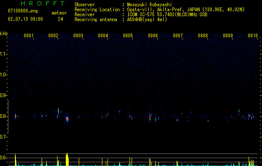Click the 0808 time marker
The height and width of the screenshot is (166, 262).
click(x=203, y=35)
